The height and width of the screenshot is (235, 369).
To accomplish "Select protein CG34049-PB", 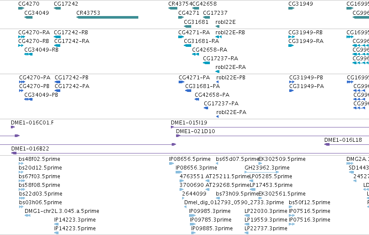I will pos(29,99).
